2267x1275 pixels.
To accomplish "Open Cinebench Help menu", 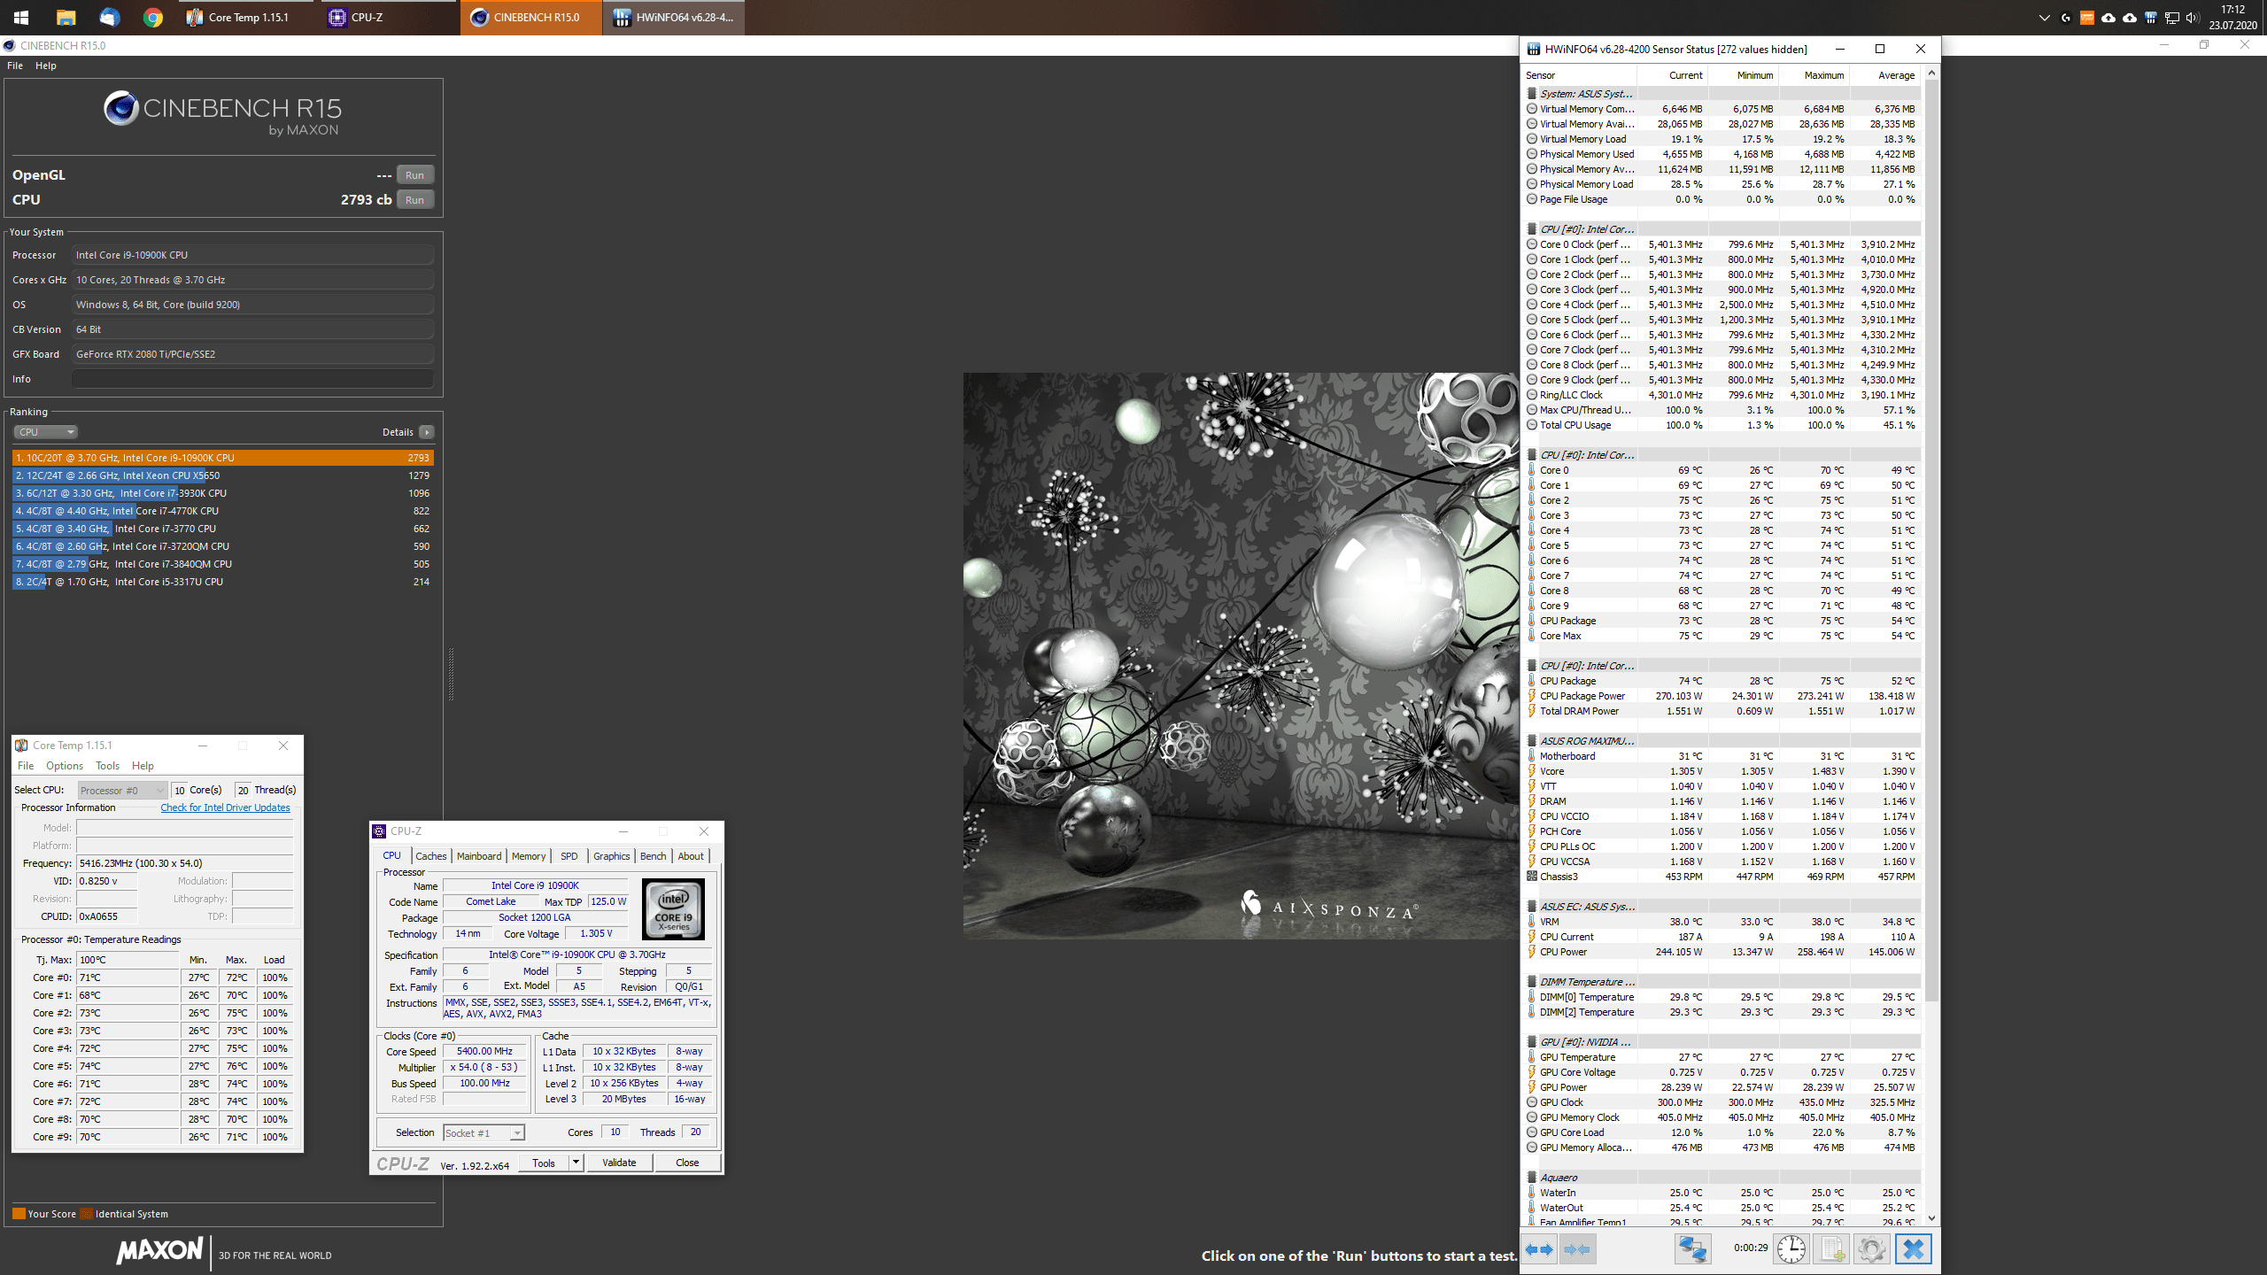I will pyautogui.click(x=46, y=66).
